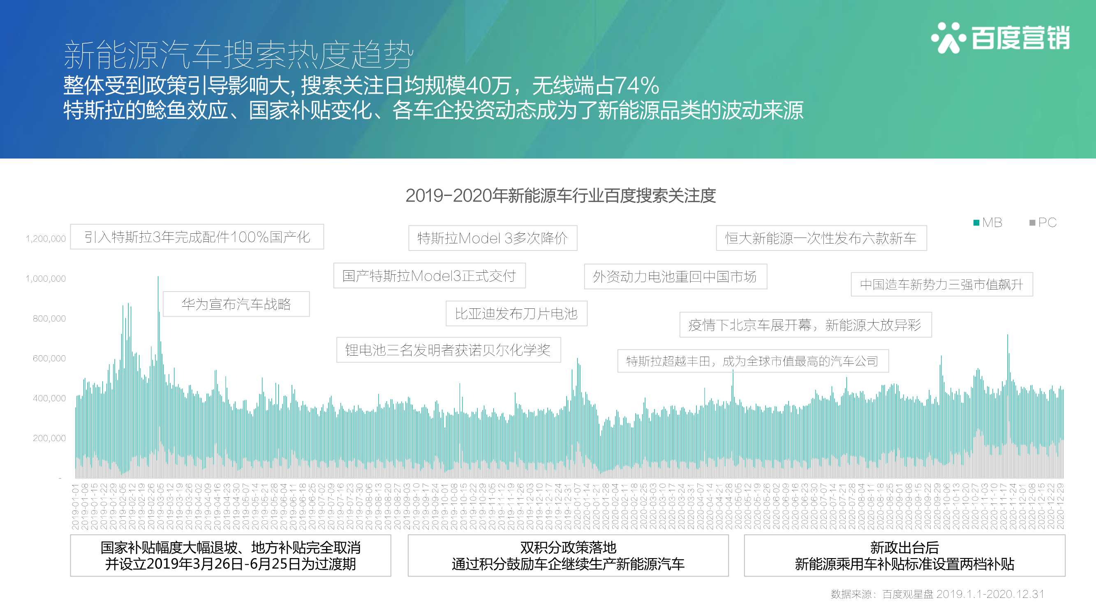Select the chart title 2019-2020年新能源车行业百度搜索关注度
This screenshot has width=1096, height=616.
click(560, 195)
